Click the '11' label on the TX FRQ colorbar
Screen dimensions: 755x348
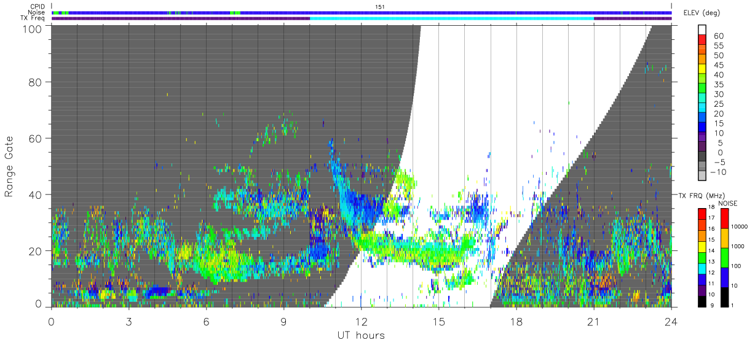pos(711,284)
